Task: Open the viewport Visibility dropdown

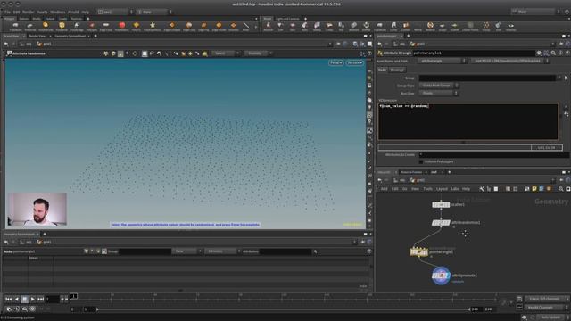Action: click(x=258, y=53)
